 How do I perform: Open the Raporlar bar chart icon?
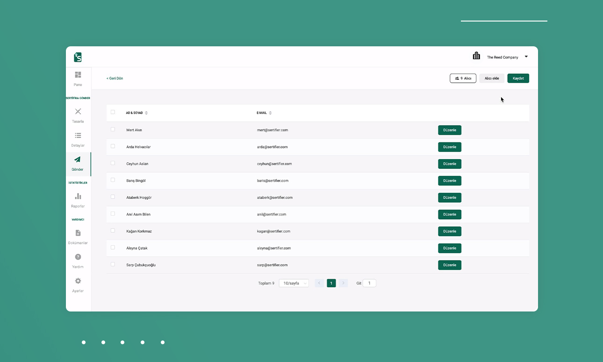(x=78, y=196)
